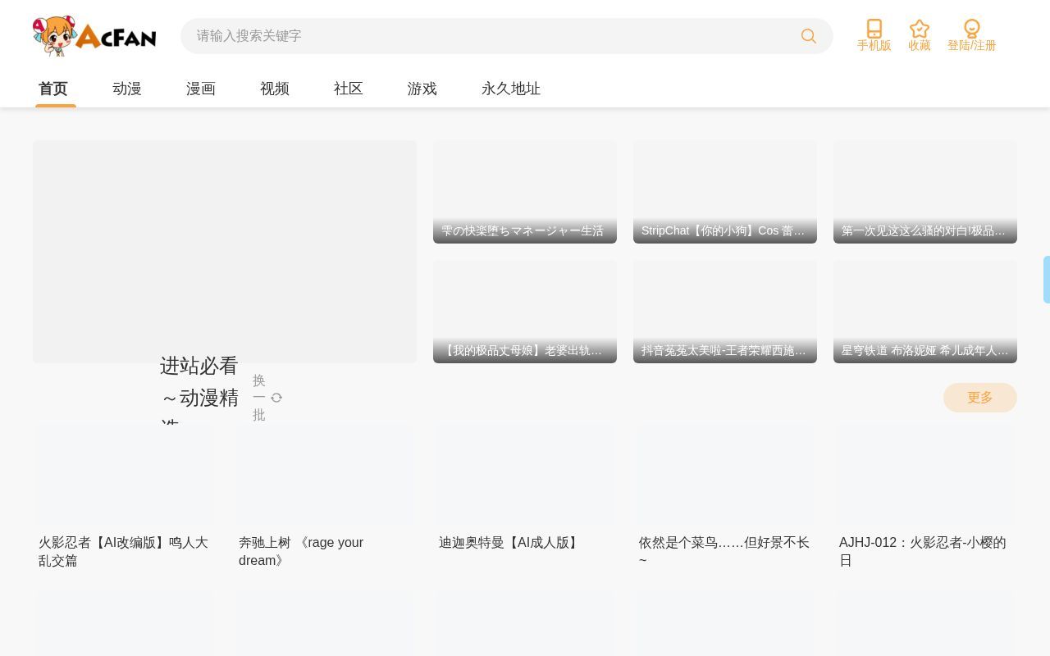Click the 更多 button
The image size is (1050, 656).
(x=980, y=398)
